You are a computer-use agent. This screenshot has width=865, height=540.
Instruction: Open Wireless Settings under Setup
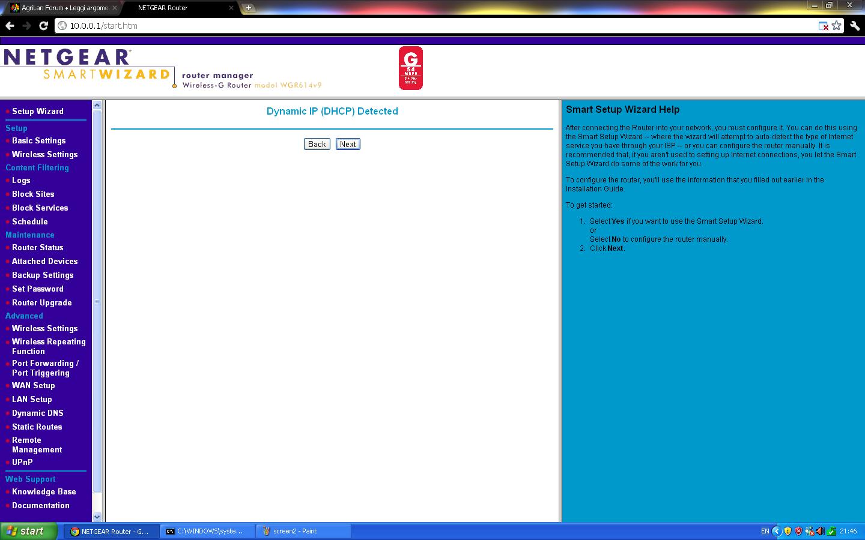[44, 154]
